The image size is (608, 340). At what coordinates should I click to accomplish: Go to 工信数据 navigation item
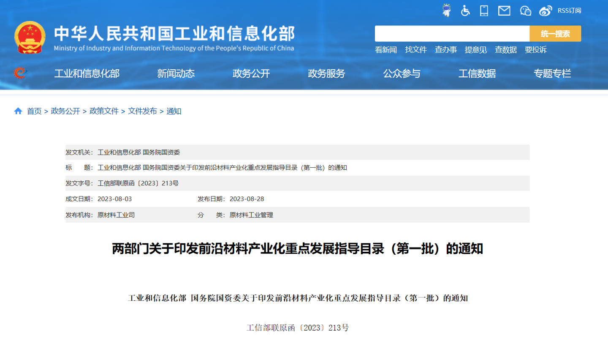[x=477, y=73]
